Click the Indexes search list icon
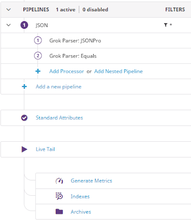Viewport: 191px width, 220px height. pyautogui.click(x=59, y=196)
